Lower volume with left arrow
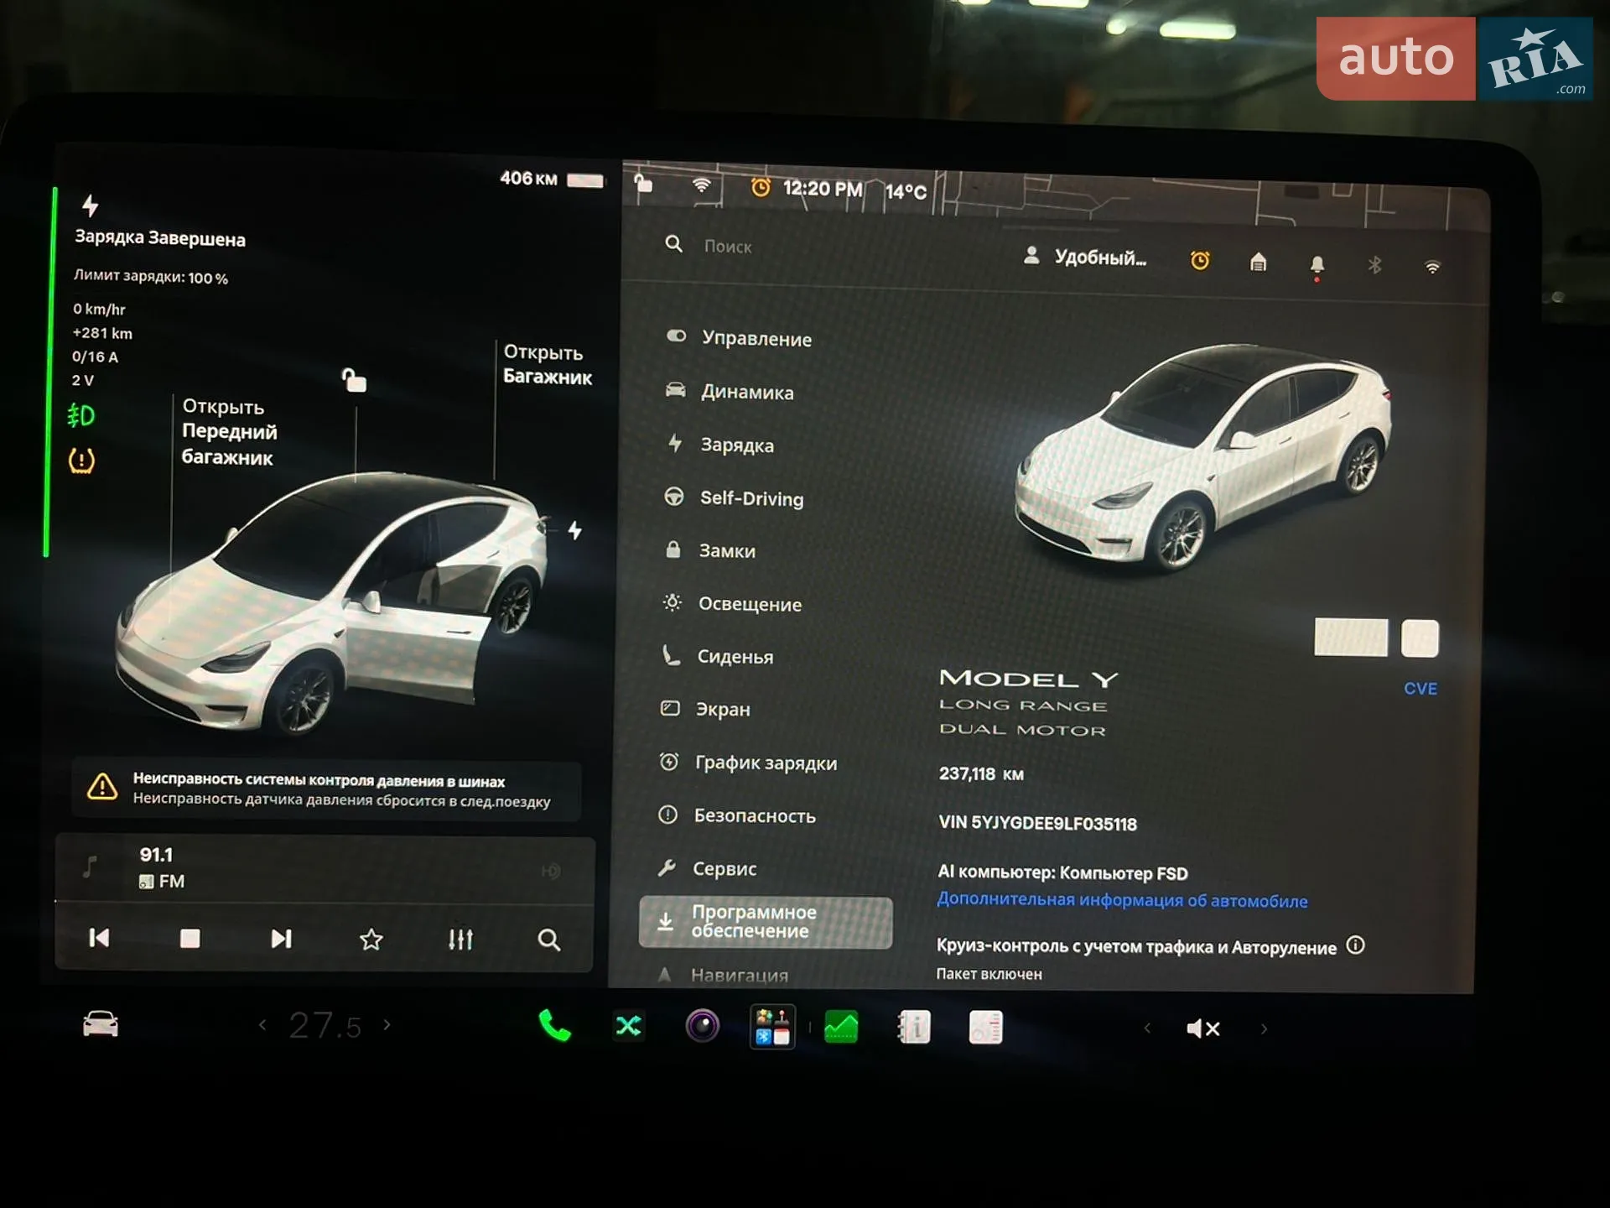This screenshot has height=1208, width=1610. (1147, 1028)
